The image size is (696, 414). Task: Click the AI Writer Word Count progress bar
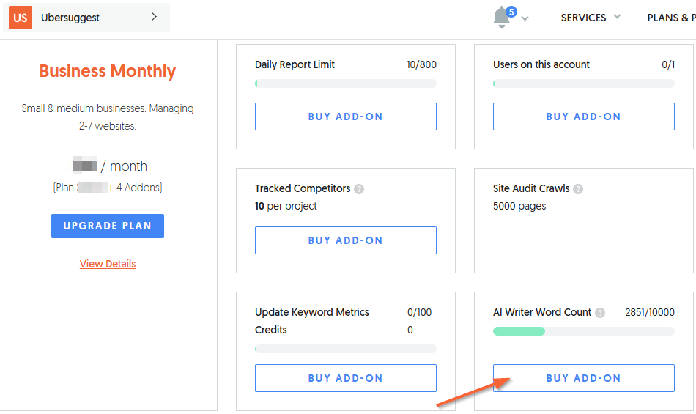[x=583, y=331]
